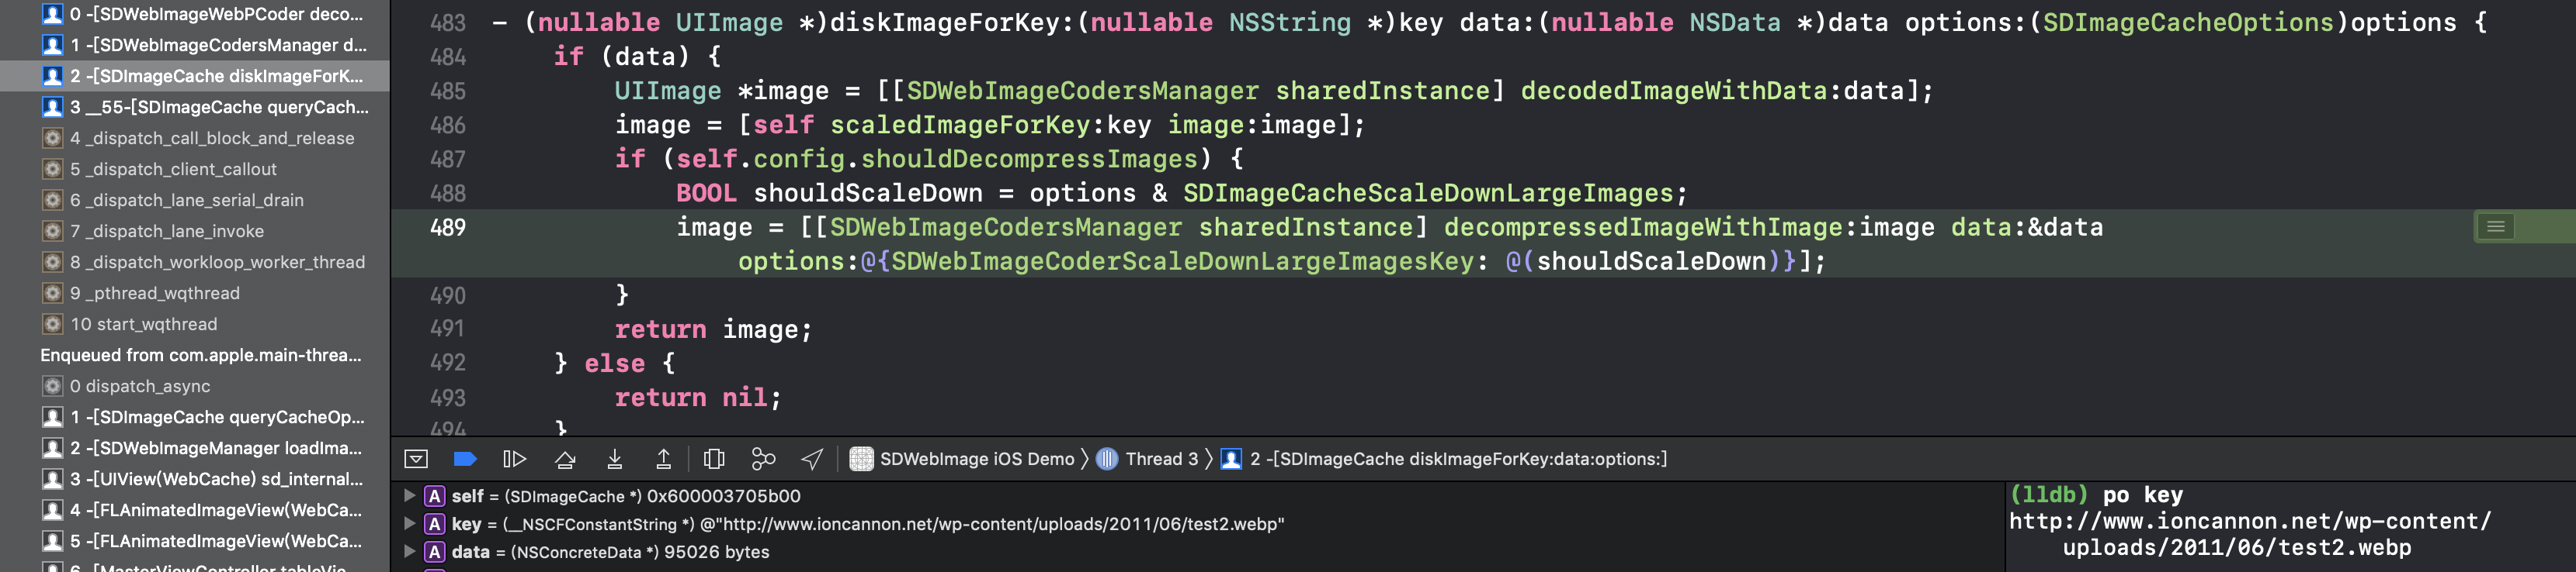
Task: Select the dispatch_async enqueued frame
Action: [x=148, y=386]
